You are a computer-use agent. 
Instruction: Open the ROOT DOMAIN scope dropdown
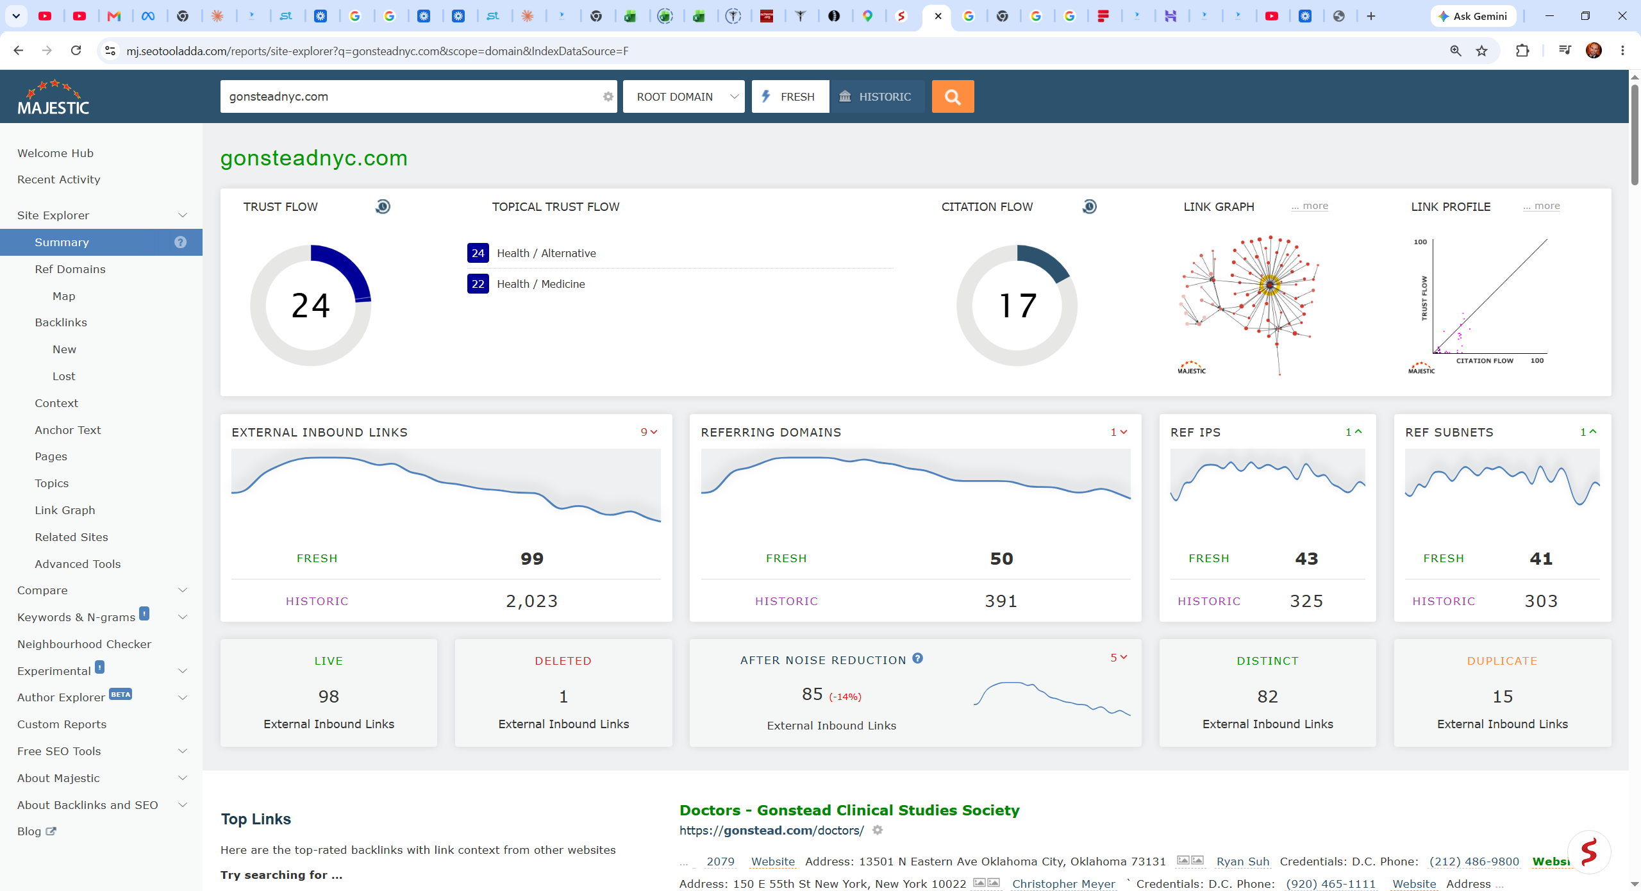click(683, 97)
